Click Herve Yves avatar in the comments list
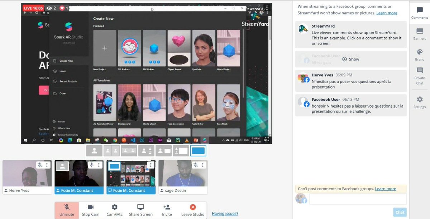 coord(304,78)
